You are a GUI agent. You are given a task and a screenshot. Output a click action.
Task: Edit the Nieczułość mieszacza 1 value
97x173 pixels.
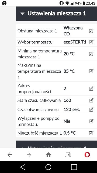(x=91, y=133)
